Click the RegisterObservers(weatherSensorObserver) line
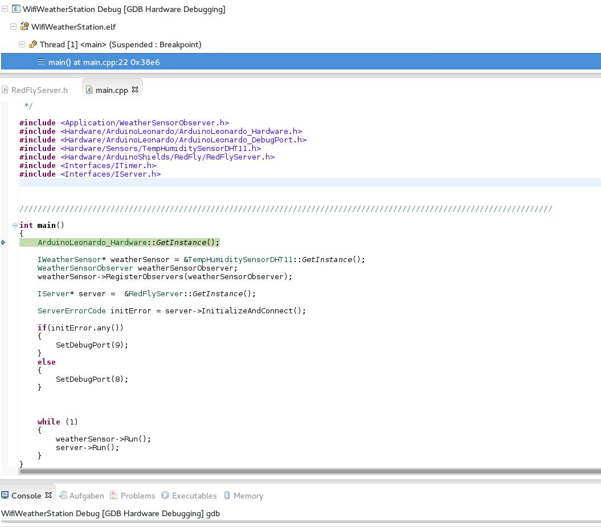This screenshot has height=527, width=601. click(x=165, y=277)
